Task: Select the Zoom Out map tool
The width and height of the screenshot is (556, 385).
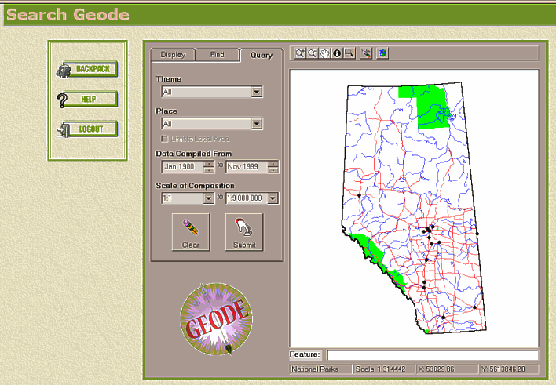Action: click(x=313, y=53)
